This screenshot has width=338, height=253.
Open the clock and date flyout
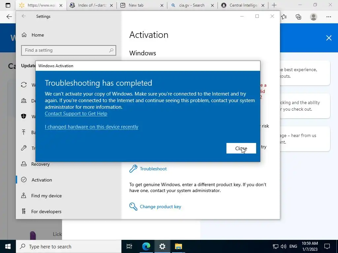point(310,246)
